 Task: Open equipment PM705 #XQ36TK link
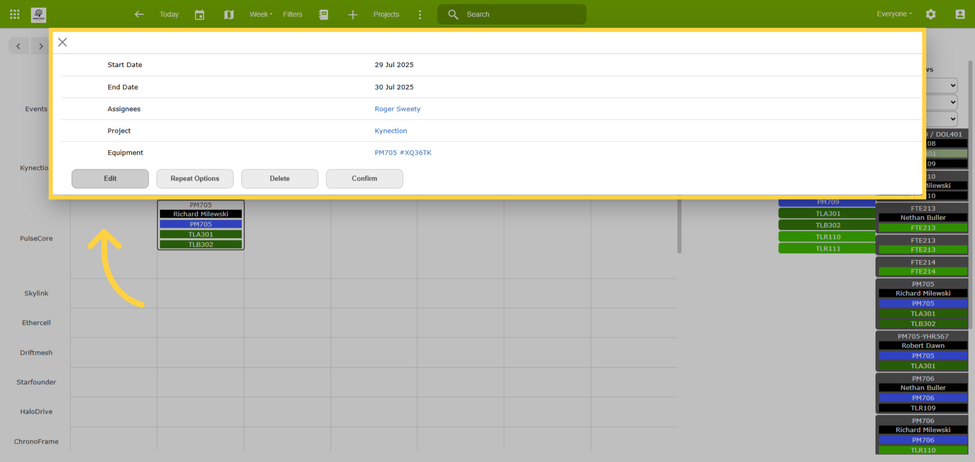pos(403,153)
